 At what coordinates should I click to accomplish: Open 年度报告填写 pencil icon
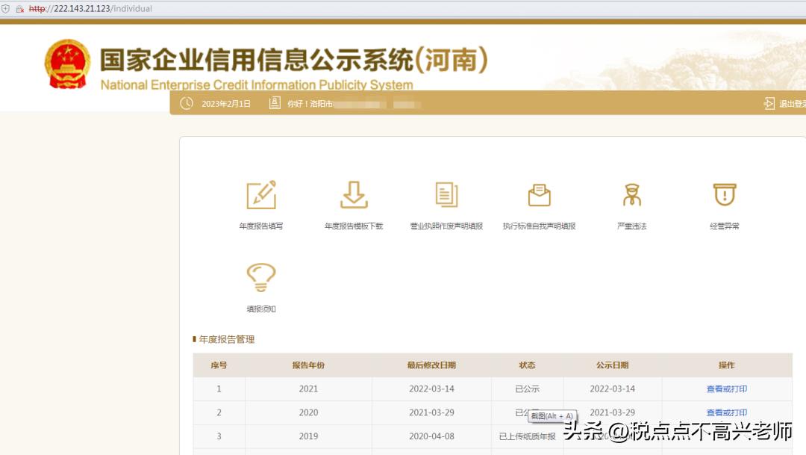(x=261, y=195)
